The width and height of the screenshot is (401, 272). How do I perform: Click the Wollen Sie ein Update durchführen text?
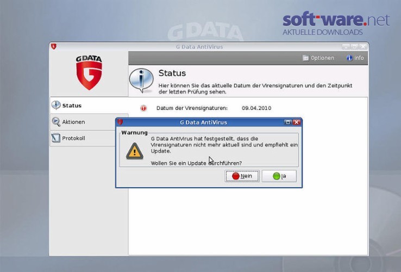[x=196, y=163]
